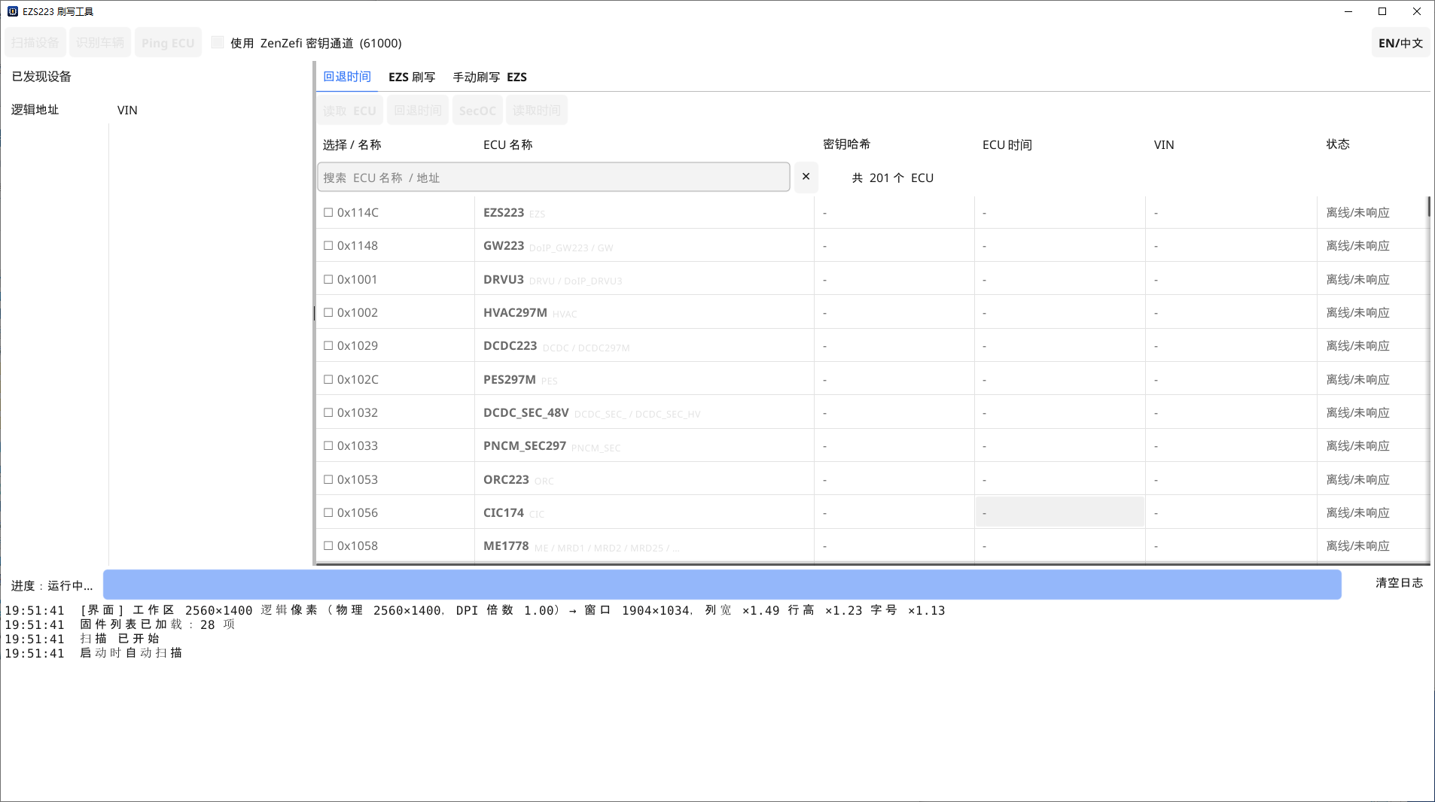The width and height of the screenshot is (1435, 802).
Task: Tick the 0x1053 ORC223 checkbox
Action: (x=328, y=479)
